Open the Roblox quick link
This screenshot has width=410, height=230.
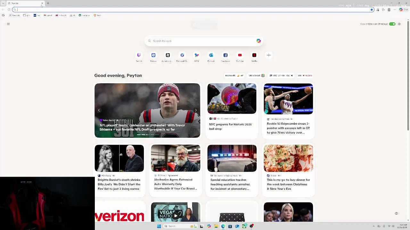point(153,55)
